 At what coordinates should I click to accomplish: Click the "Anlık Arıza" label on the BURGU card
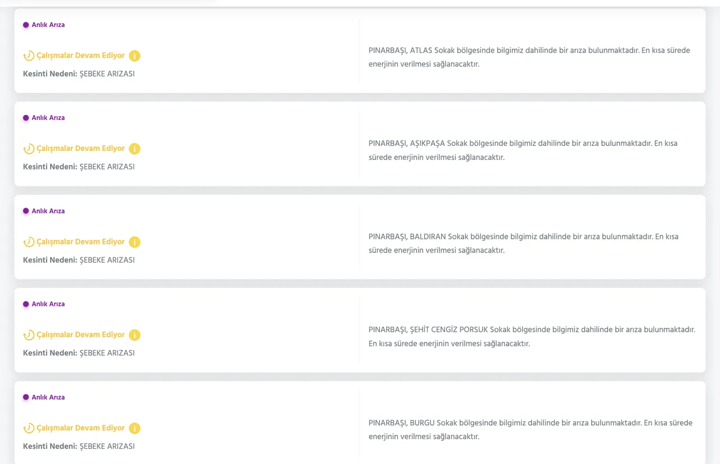coord(48,397)
